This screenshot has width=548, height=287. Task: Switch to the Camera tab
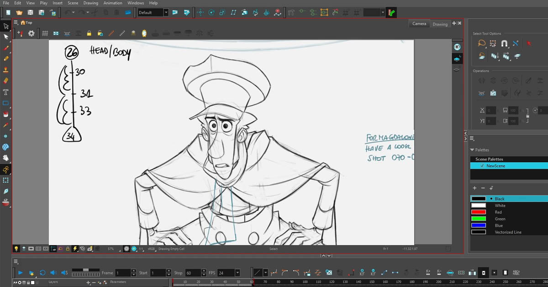pos(419,24)
